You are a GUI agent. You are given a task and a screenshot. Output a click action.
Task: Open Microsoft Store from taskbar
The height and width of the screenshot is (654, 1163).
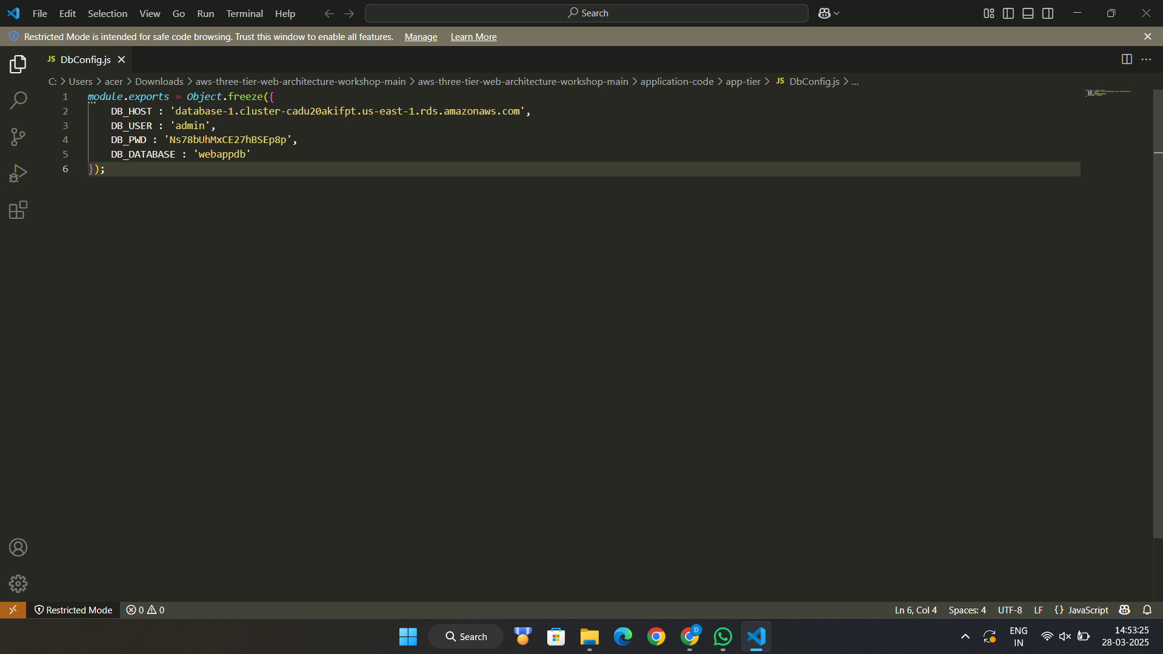556,636
